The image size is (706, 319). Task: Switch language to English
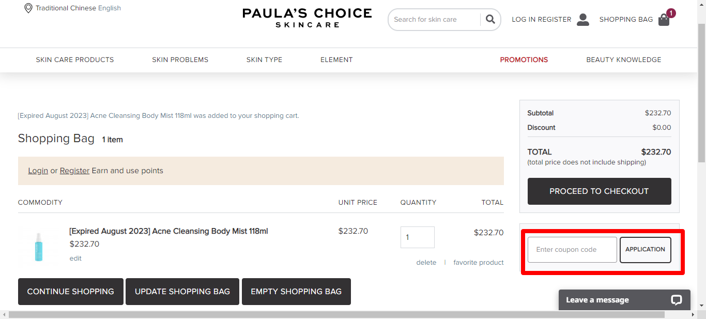pyautogui.click(x=109, y=8)
